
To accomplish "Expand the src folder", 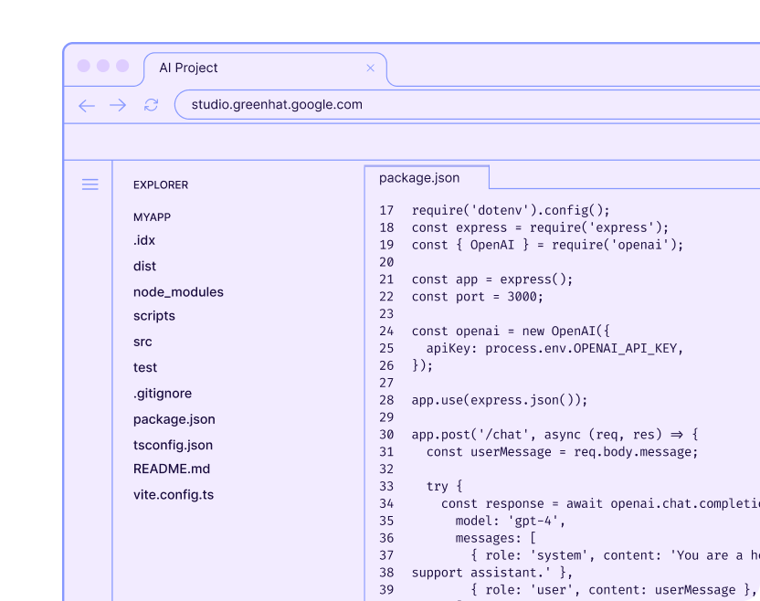I will click(x=142, y=342).
